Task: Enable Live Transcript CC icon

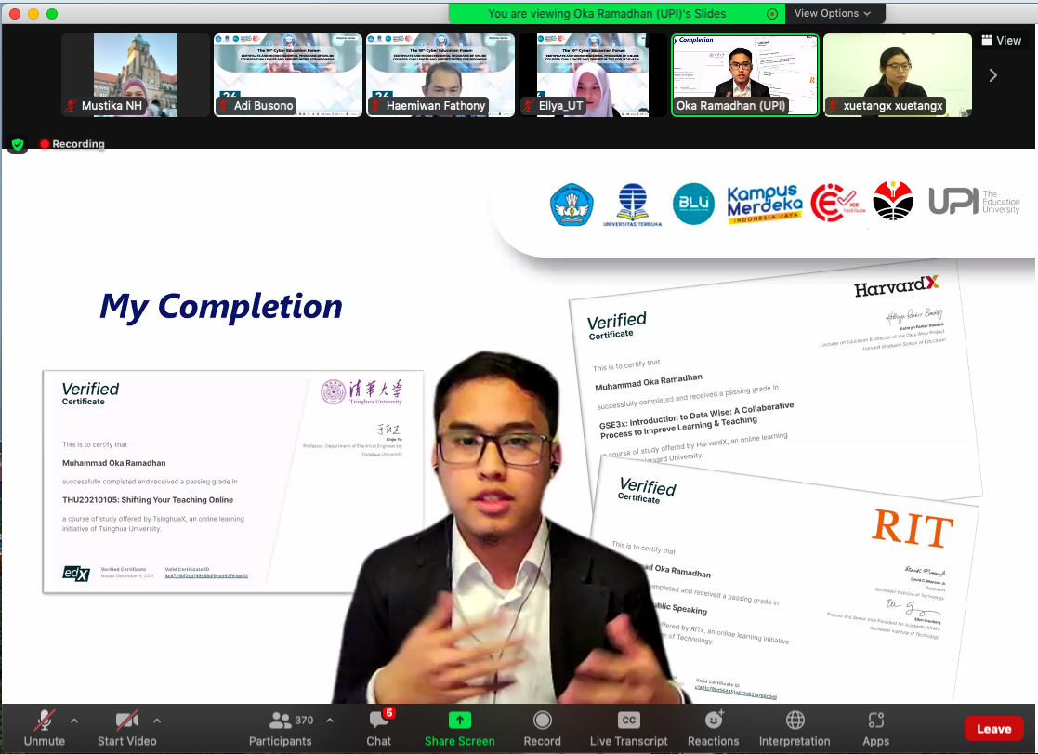Action: click(629, 720)
